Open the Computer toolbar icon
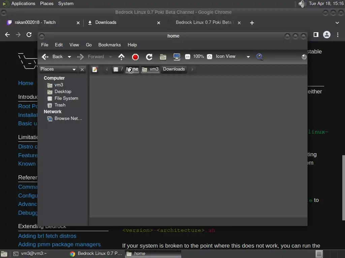 point(177,57)
